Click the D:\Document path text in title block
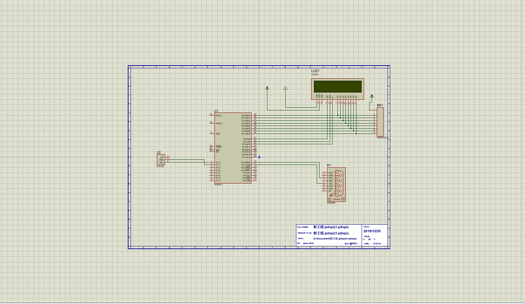Image resolution: width=525 pixels, height=304 pixels. click(x=335, y=238)
